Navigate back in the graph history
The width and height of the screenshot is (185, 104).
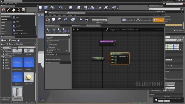pos(74,29)
